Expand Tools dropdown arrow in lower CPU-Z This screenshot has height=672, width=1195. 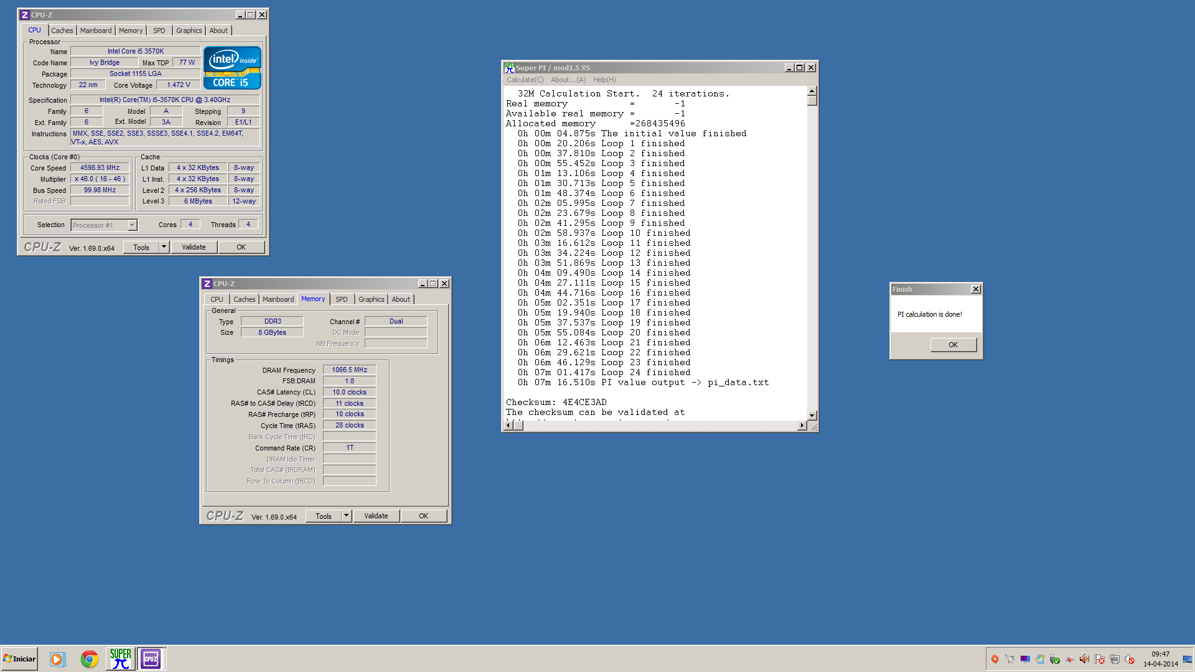[x=346, y=516]
